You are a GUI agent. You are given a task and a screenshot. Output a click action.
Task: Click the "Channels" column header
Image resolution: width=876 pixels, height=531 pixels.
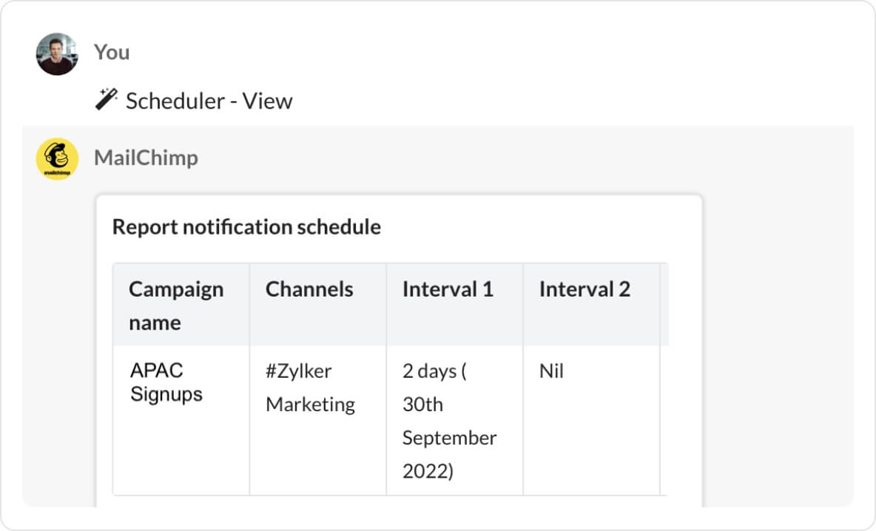point(309,289)
